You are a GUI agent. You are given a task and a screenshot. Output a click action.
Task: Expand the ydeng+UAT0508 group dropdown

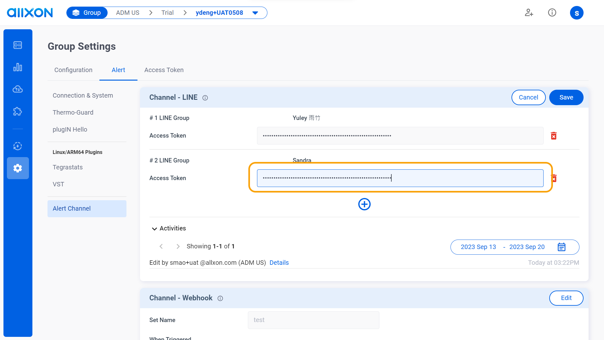(x=255, y=13)
